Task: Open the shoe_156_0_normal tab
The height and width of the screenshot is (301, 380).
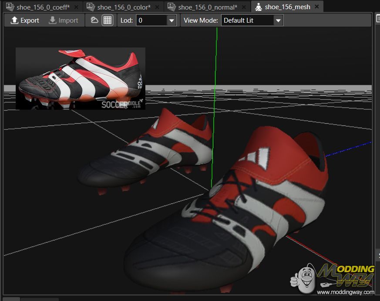Action: click(x=208, y=7)
